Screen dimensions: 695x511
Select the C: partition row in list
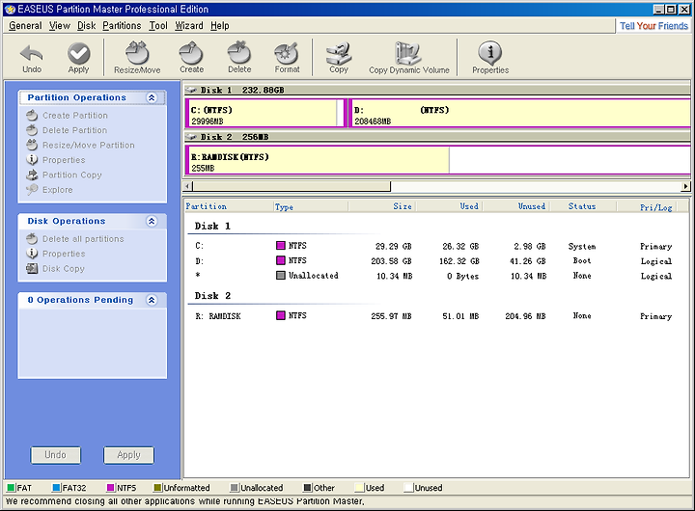[434, 246]
